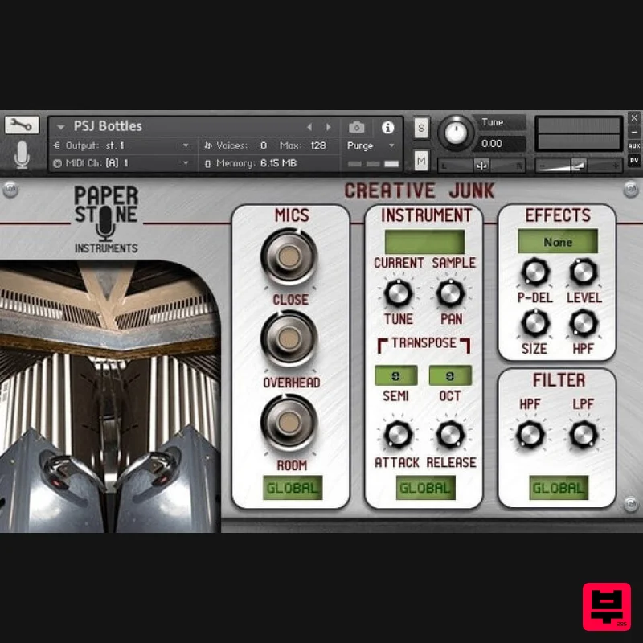
Task: Open the Effects selector showing None
Action: pyautogui.click(x=557, y=242)
